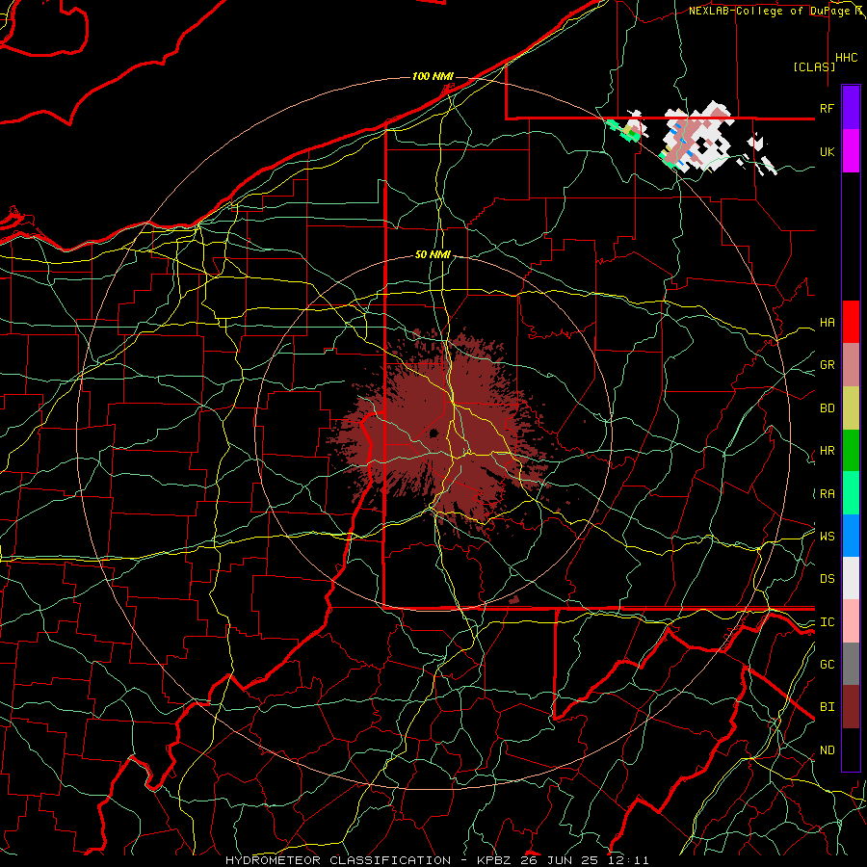867x867 pixels.
Task: Select the dusty pink GR legend swatch
Action: [851, 365]
